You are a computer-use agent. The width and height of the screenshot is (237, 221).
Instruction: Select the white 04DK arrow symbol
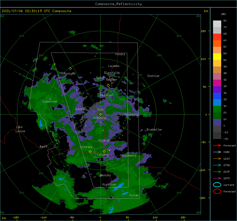tap(217, 152)
